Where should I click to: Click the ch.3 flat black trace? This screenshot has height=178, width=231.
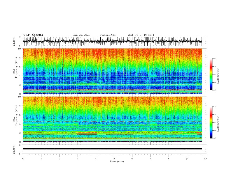pyautogui.click(x=112, y=149)
